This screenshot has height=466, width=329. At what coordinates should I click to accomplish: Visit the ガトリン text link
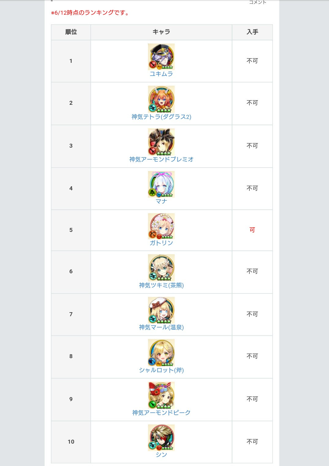161,243
